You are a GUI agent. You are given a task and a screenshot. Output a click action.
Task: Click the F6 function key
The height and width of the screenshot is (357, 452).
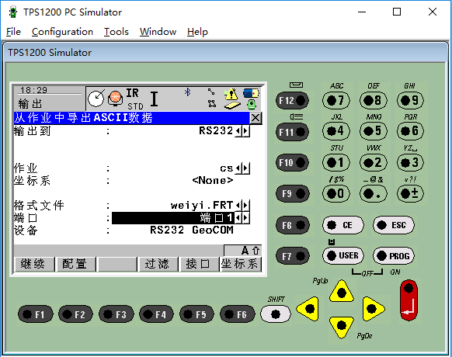[x=237, y=314]
